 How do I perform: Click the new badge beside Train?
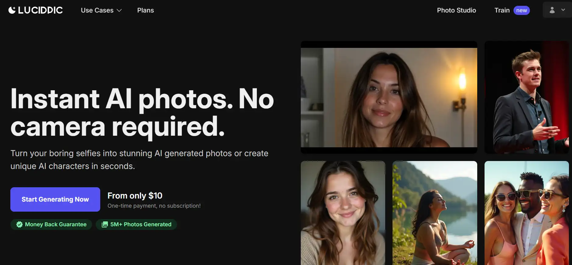coord(521,10)
